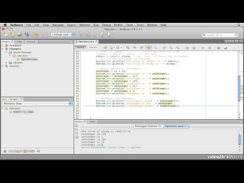244x183 pixels.
Task: Expand the Libraries node
Action: click(6, 63)
